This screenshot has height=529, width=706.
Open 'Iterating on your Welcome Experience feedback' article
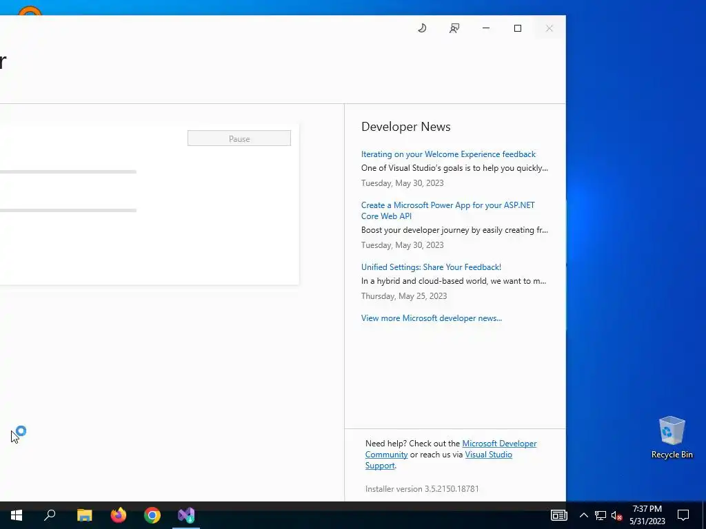(448, 154)
